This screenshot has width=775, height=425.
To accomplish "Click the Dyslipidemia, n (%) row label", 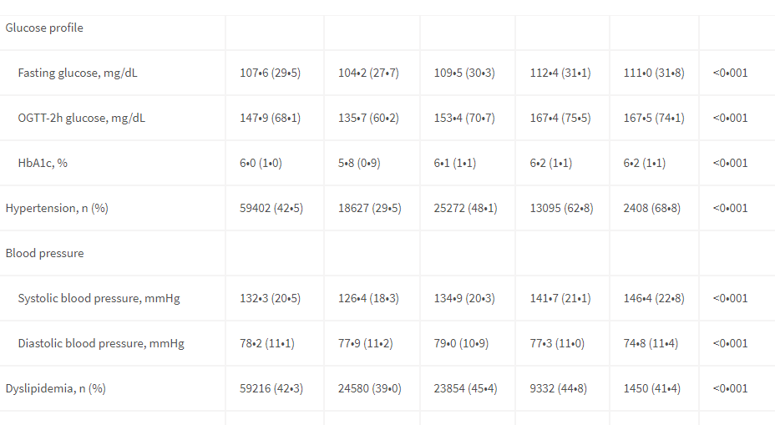I will 55,388.
